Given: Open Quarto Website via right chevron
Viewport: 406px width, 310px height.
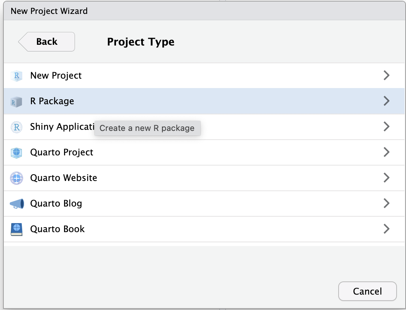Looking at the screenshot, I should [x=386, y=178].
